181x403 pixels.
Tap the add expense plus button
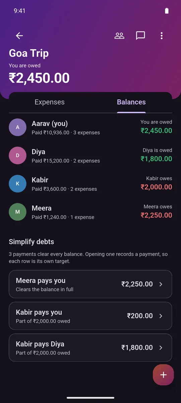[163, 375]
